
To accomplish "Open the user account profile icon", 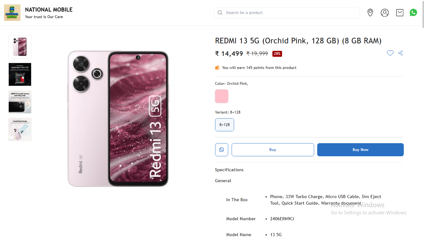I will pos(385,13).
